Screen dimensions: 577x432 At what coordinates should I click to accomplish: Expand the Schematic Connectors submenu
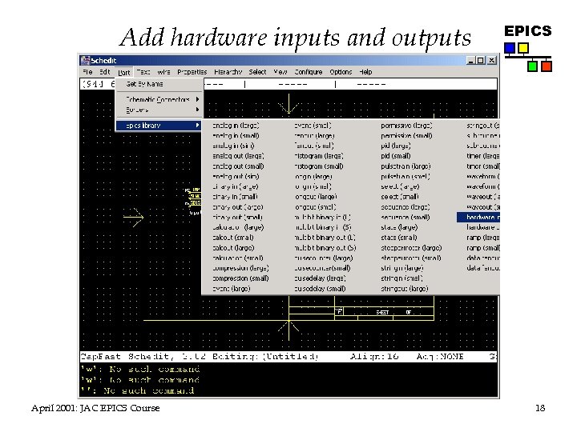click(x=159, y=99)
